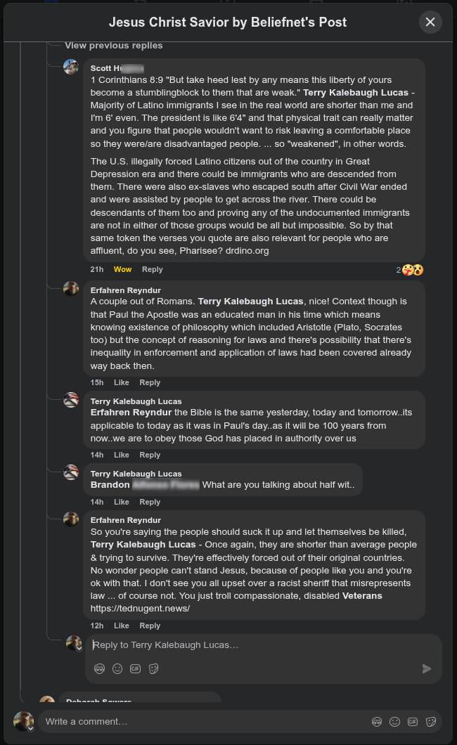Open profile switcher on the bottom comment avatar

point(30,729)
